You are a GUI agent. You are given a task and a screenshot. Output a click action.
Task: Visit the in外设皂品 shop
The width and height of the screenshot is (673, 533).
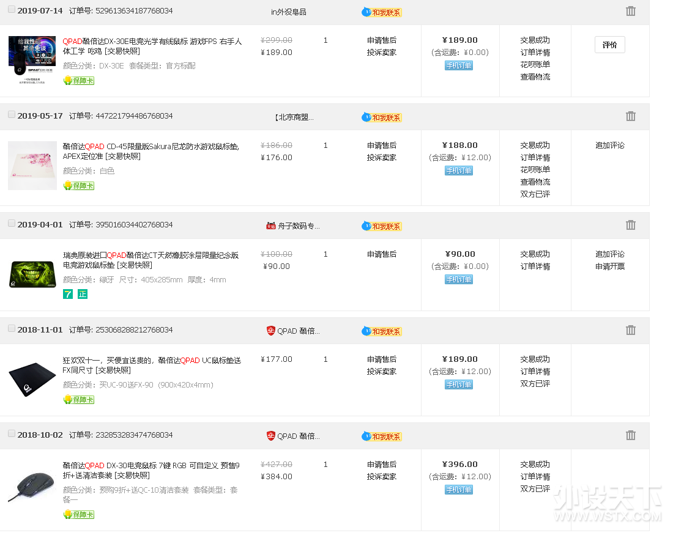[x=288, y=12]
